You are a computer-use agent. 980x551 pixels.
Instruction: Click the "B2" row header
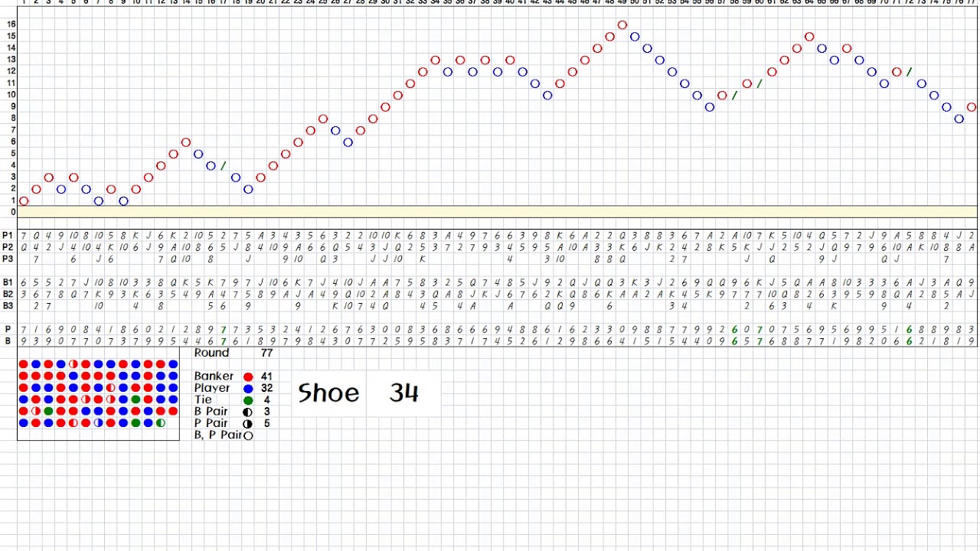pos(8,294)
